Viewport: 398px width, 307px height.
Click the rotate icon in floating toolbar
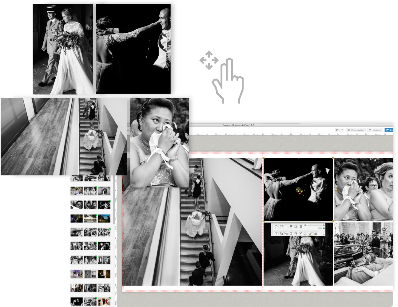click(276, 226)
